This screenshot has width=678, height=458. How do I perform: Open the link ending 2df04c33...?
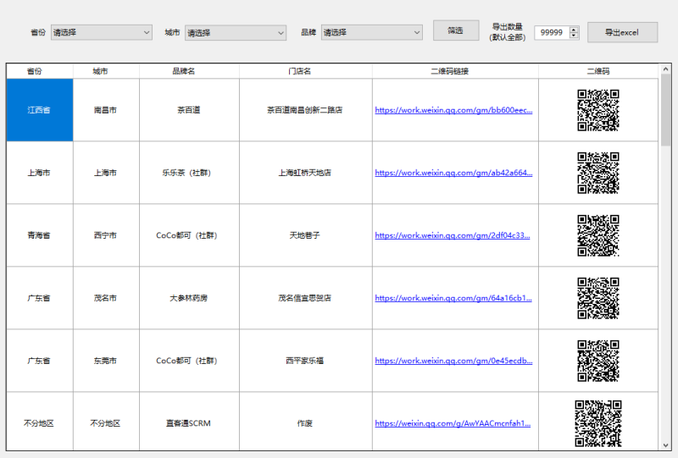[x=453, y=235]
